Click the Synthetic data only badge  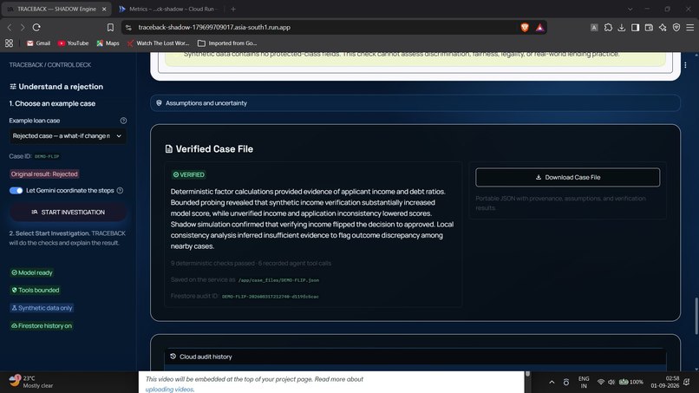point(42,308)
